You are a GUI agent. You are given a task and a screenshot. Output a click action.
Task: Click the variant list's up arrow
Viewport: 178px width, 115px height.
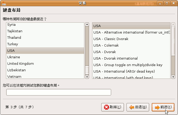click(x=173, y=24)
